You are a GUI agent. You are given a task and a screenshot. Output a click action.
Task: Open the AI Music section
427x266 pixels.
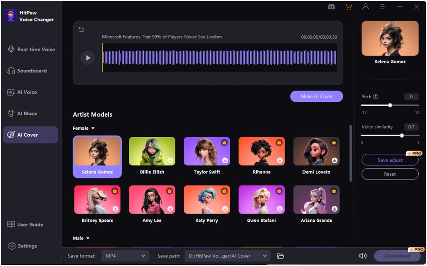(31, 113)
